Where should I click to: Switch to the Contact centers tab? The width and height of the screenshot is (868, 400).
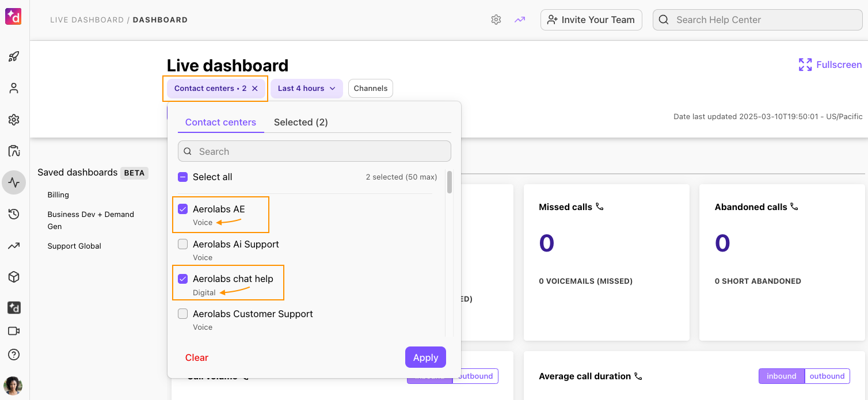(220, 122)
